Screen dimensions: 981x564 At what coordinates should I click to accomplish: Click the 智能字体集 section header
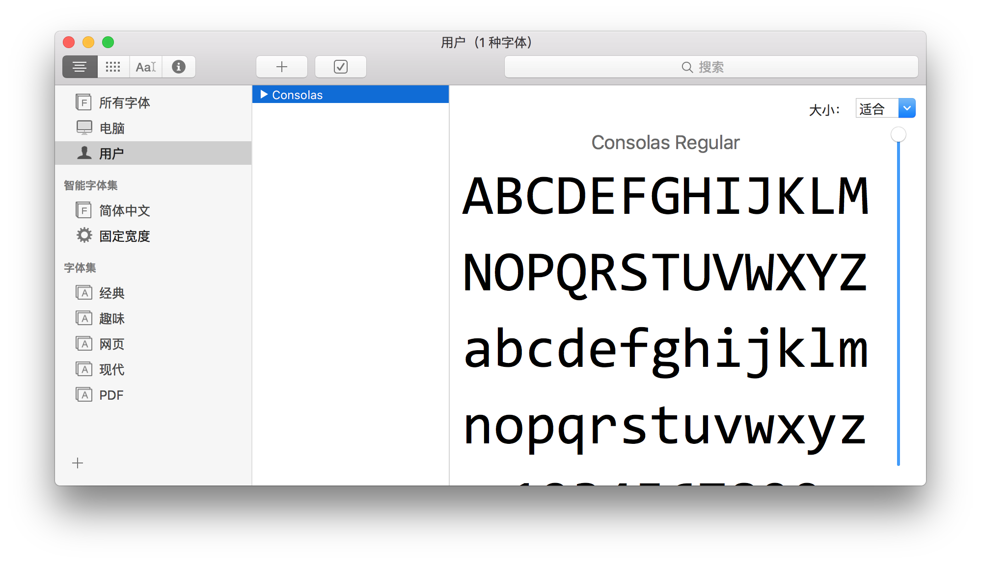(91, 185)
